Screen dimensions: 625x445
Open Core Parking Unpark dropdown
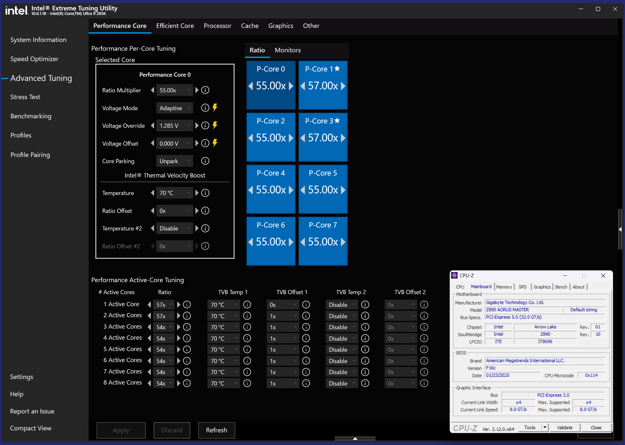175,161
